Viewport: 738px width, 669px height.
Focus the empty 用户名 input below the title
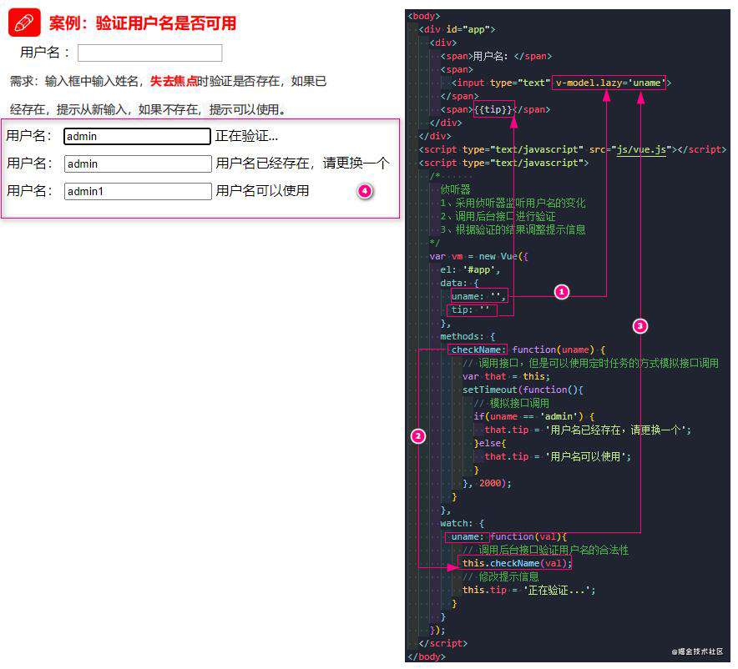click(149, 53)
